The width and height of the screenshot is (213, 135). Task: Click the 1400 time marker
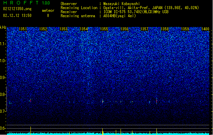coord(205,29)
